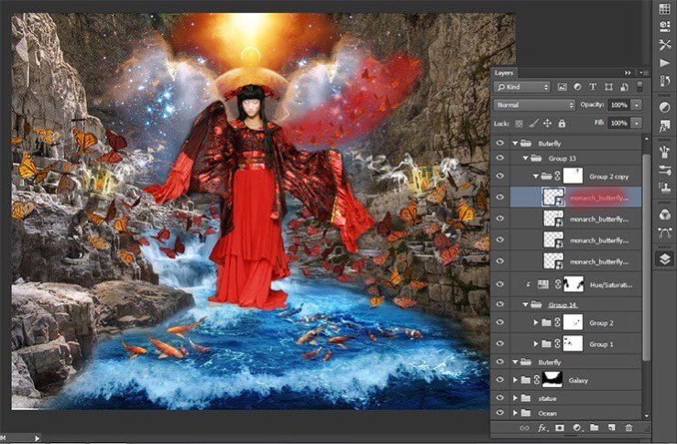Hide the Hue/Saturation adjustment layer

pos(500,284)
